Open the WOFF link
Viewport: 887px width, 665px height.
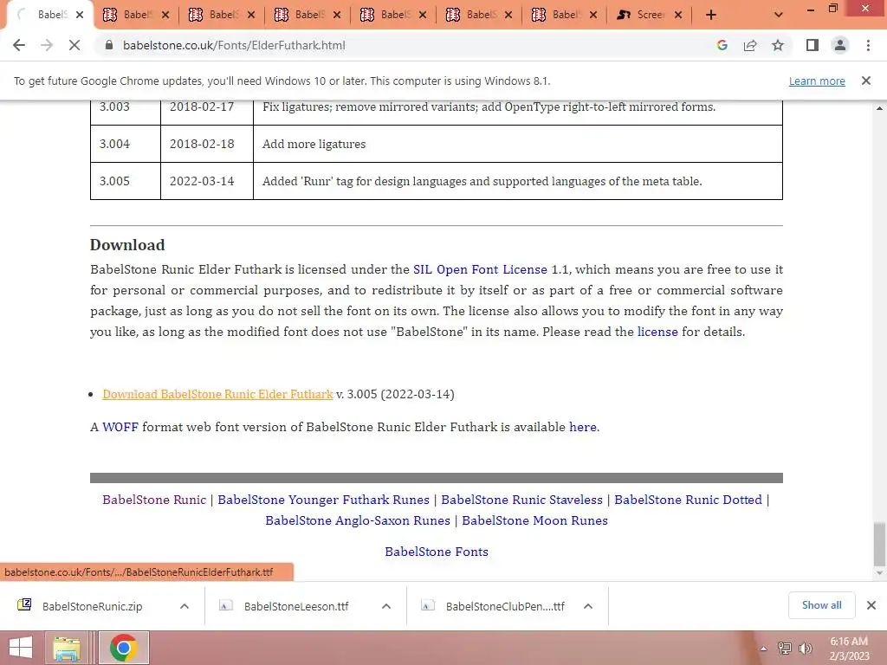click(120, 427)
